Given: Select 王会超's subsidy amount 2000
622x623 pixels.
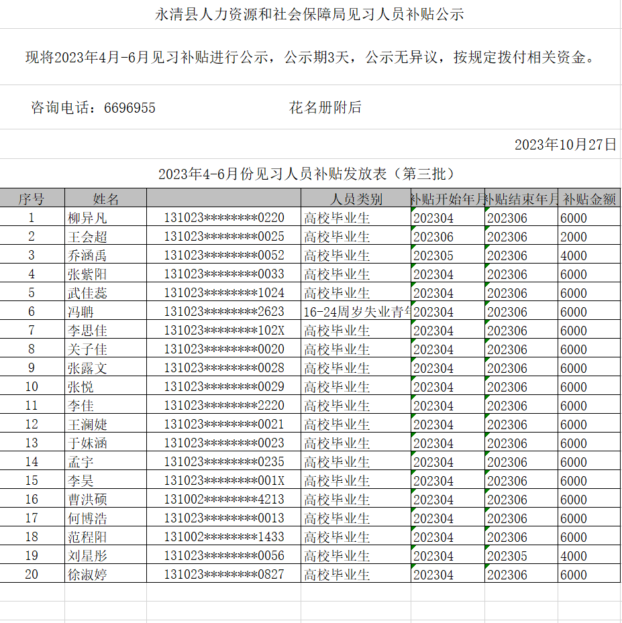Looking at the screenshot, I should click(x=589, y=236).
